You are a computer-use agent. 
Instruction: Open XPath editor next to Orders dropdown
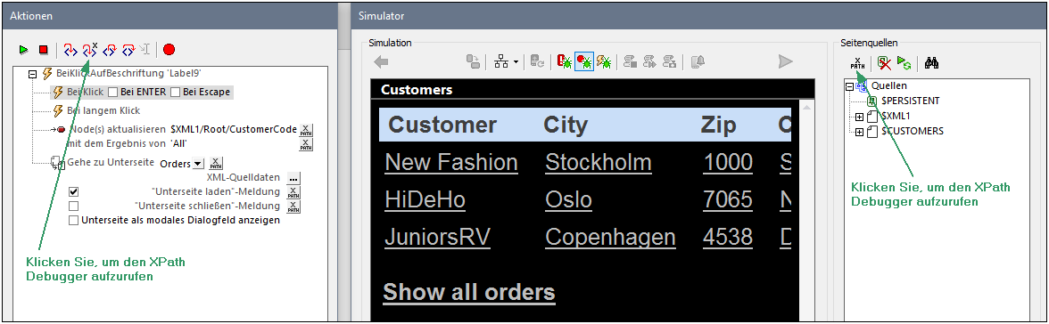(216, 164)
